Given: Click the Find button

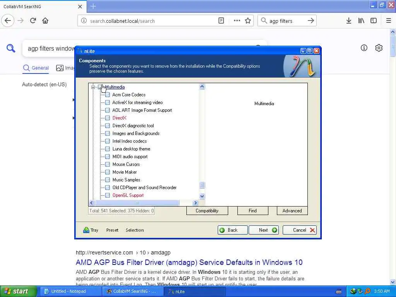Looking at the screenshot, I should pos(253,211).
